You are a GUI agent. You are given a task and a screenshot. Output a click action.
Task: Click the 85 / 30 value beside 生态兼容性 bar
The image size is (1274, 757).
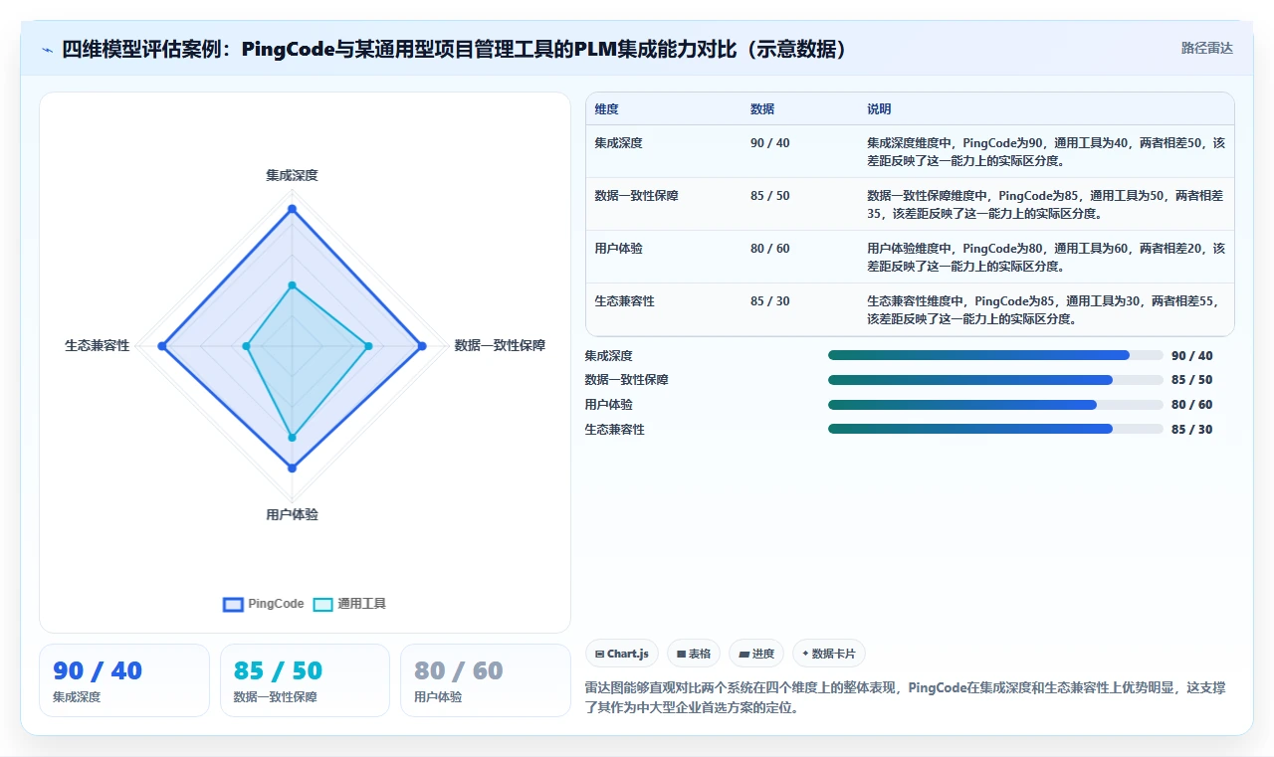click(1192, 430)
